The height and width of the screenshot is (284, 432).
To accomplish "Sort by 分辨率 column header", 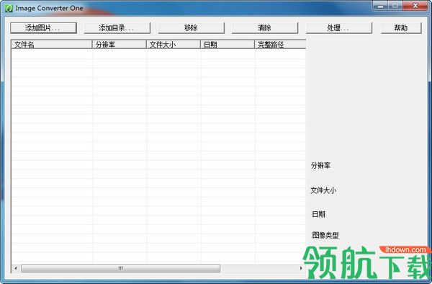I will pyautogui.click(x=119, y=45).
